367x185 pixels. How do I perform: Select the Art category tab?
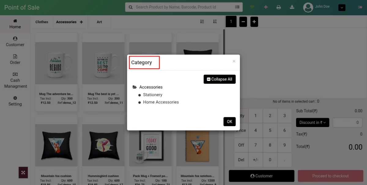point(99,22)
